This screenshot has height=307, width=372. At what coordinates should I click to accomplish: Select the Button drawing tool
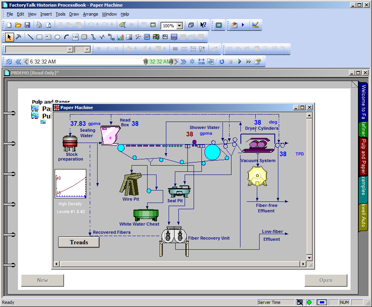[x=84, y=37]
